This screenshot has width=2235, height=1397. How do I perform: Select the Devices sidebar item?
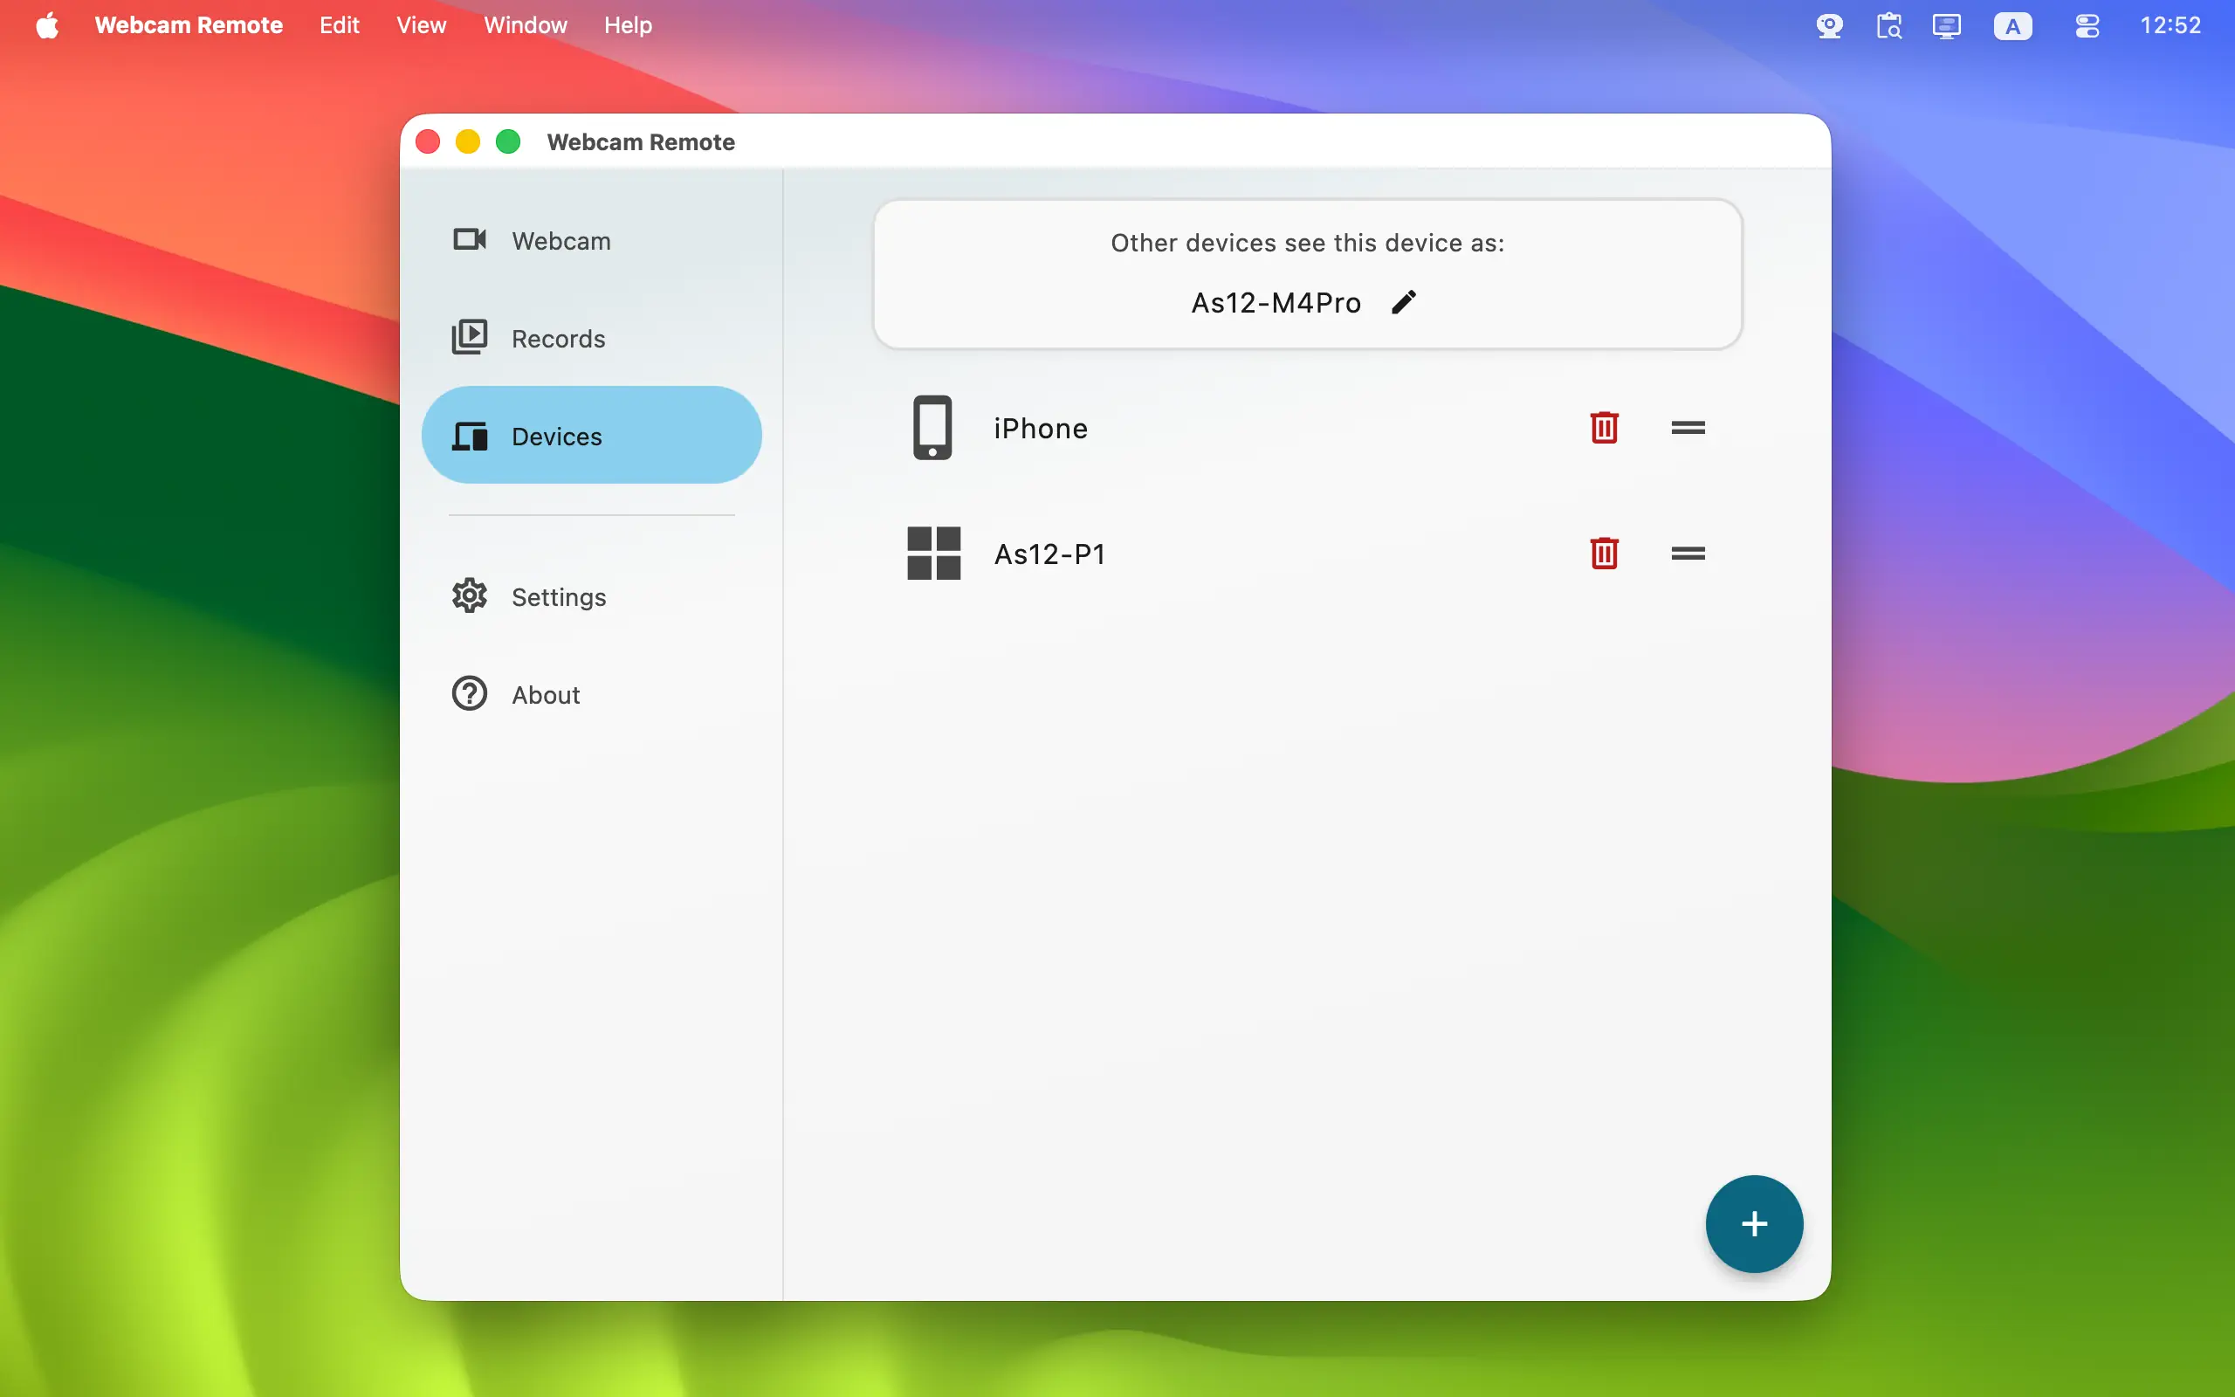(591, 435)
